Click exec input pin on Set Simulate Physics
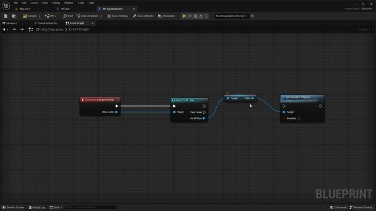The width and height of the screenshot is (376, 211). (284, 106)
